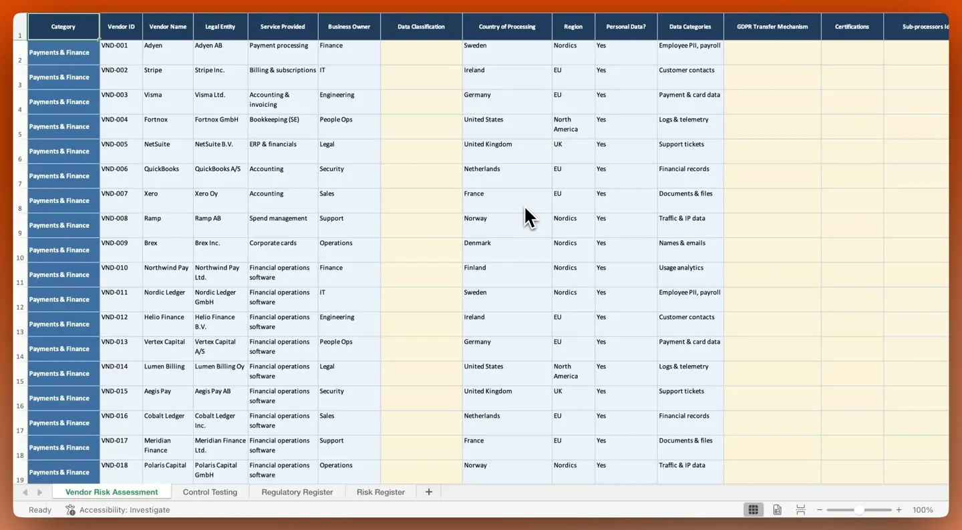962x530 pixels.
Task: Select the Visma Ltd. cell
Action: click(x=220, y=102)
